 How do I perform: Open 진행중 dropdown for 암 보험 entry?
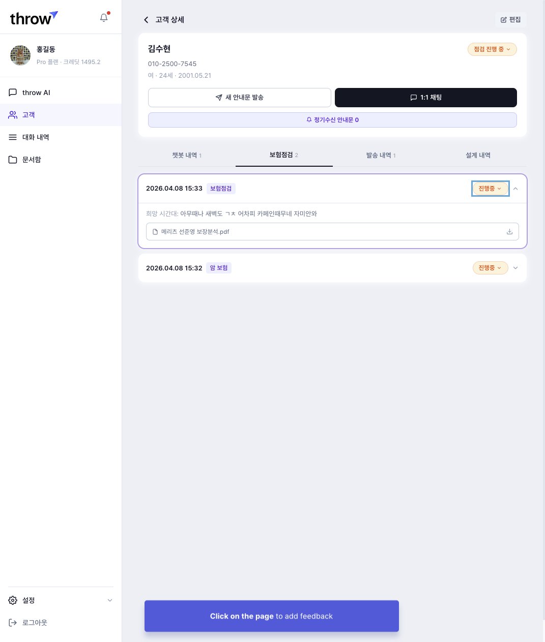(490, 268)
